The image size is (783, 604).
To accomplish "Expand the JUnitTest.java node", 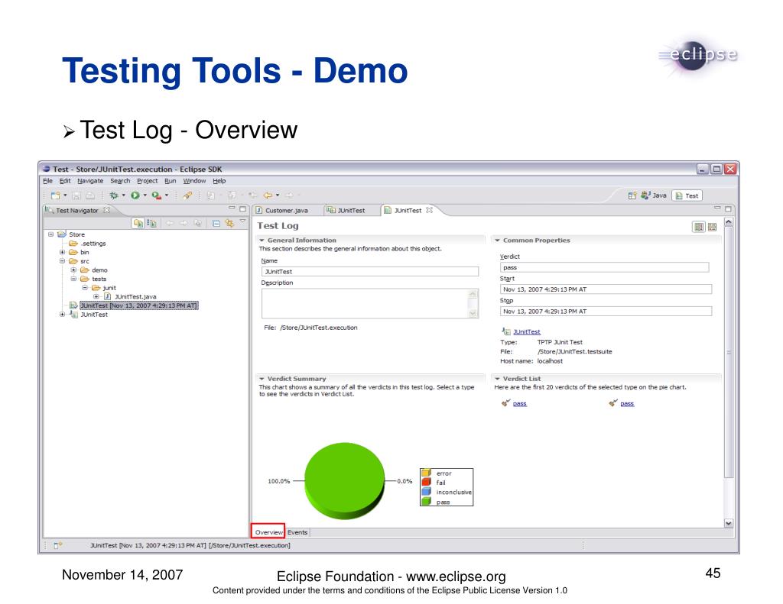I will click(x=96, y=296).
